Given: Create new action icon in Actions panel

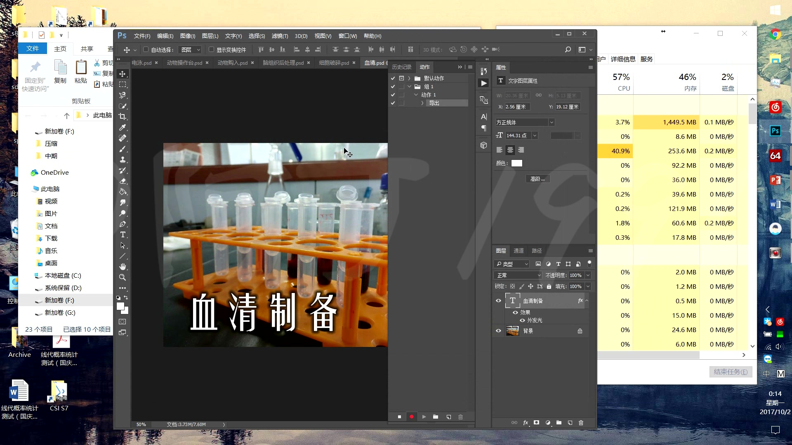Looking at the screenshot, I should click(448, 417).
